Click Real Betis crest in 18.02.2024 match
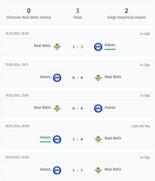 57,108
